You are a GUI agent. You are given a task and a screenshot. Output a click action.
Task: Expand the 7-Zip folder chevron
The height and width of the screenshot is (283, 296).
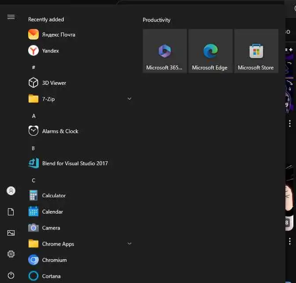(129, 99)
